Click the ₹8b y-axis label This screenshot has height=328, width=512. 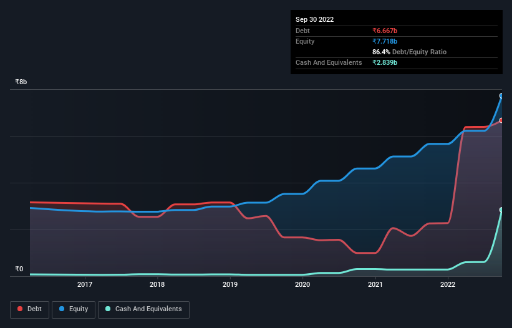(21, 82)
